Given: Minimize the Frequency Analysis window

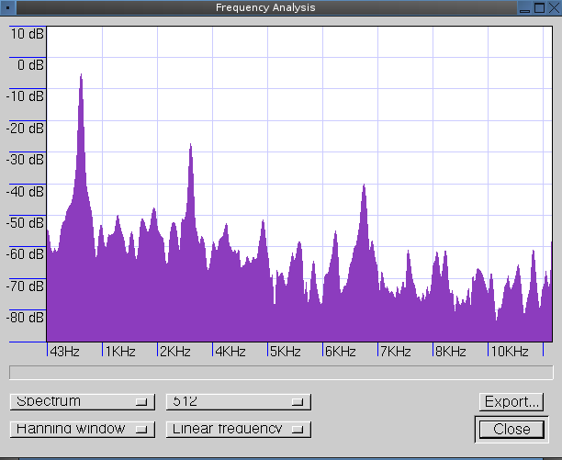Looking at the screenshot, I should click(x=523, y=7).
